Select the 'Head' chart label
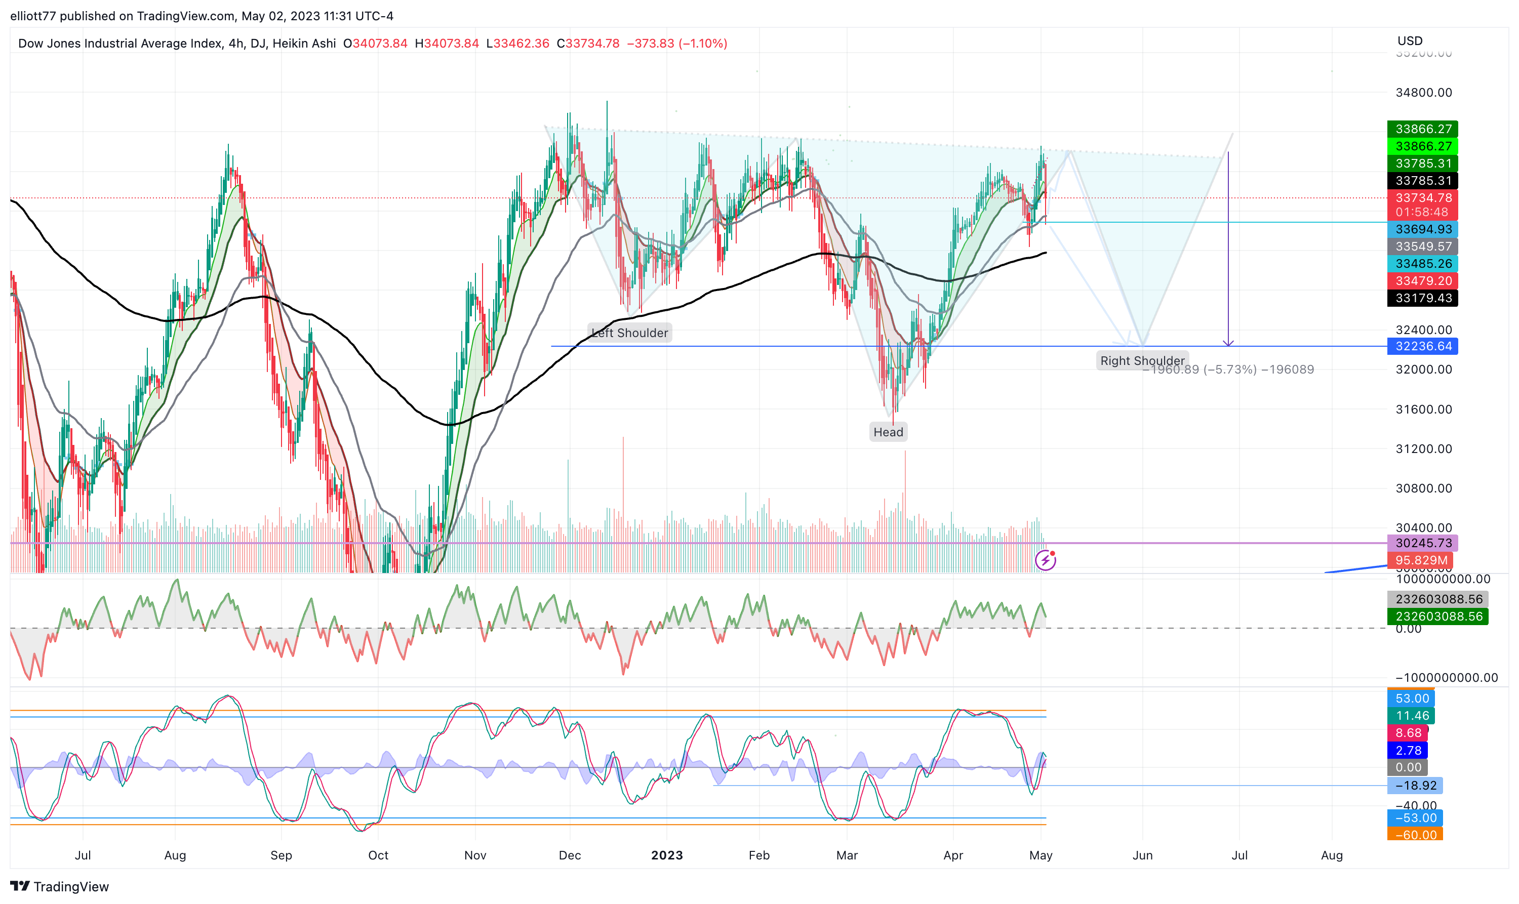The height and width of the screenshot is (904, 1519). 888,432
